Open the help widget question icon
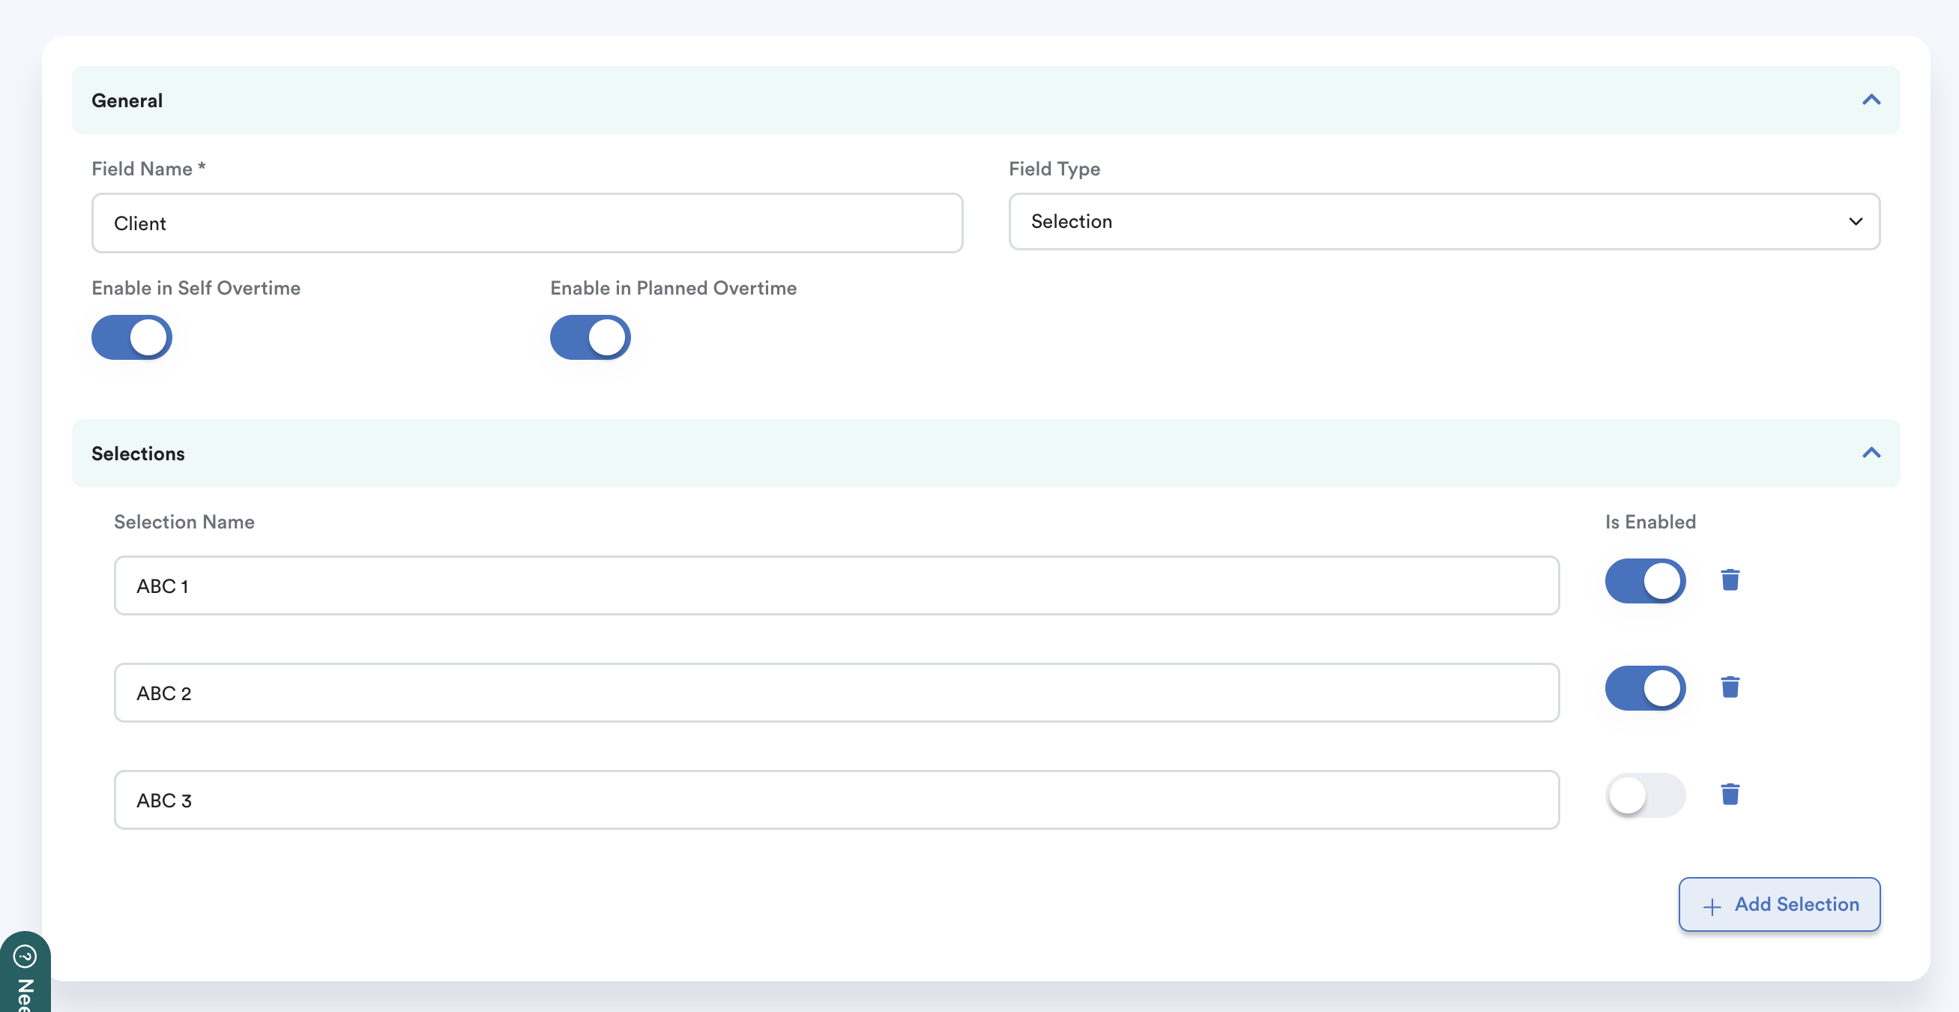Screen dimensions: 1959x1012 coord(25,956)
